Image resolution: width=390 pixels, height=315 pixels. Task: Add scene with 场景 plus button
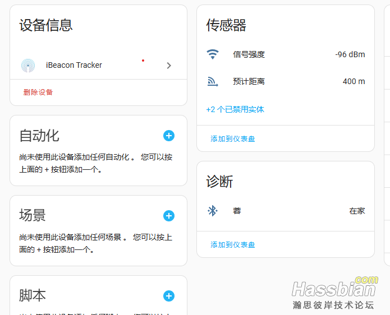click(169, 216)
